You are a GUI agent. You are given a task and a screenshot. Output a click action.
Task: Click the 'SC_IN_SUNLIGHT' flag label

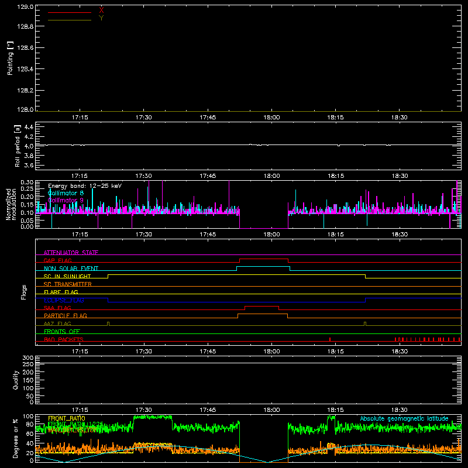tap(67, 276)
